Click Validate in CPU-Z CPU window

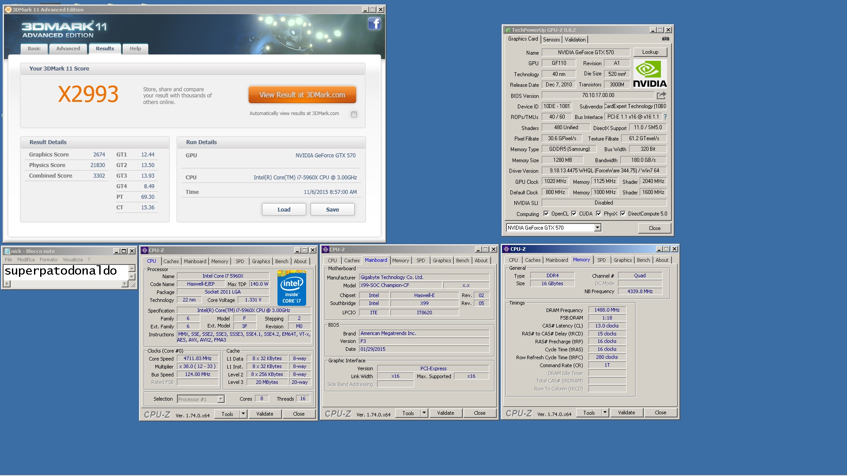[265, 414]
